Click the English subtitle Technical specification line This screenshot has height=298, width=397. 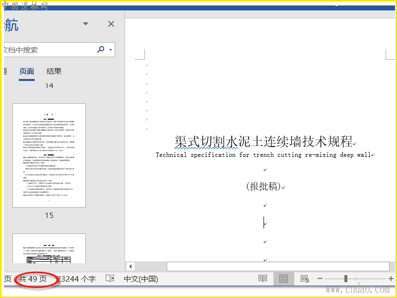point(264,155)
